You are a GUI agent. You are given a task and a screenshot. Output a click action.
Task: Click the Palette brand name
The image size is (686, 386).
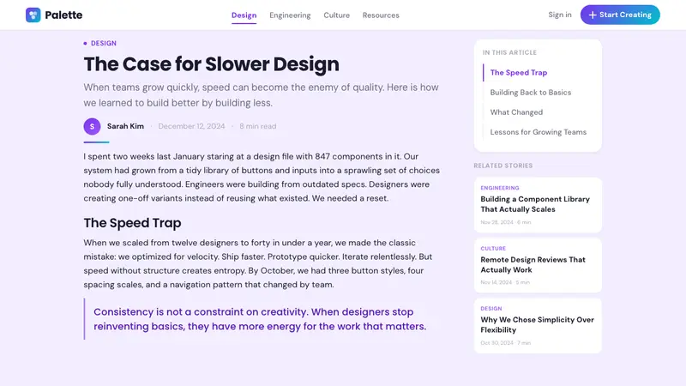tap(63, 15)
